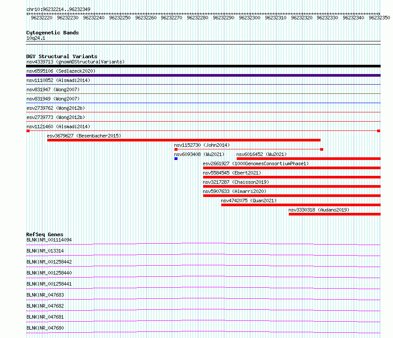Click right red endpoint of nsv1152730
This screenshot has width=393, height=338.
point(322,149)
